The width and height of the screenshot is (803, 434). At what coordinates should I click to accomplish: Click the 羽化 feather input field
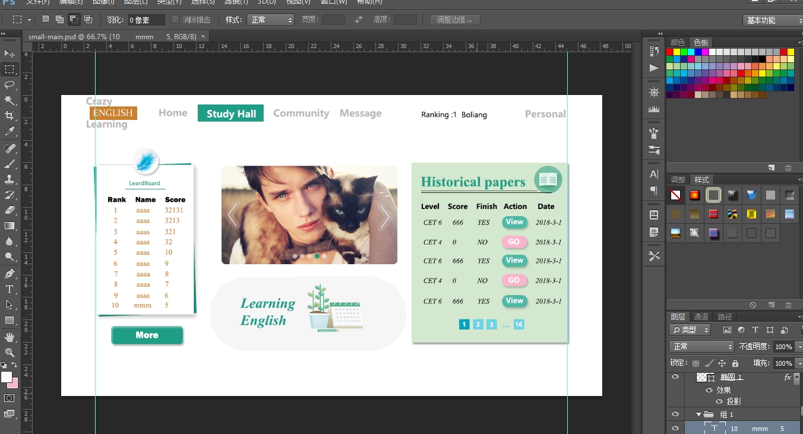tap(146, 20)
